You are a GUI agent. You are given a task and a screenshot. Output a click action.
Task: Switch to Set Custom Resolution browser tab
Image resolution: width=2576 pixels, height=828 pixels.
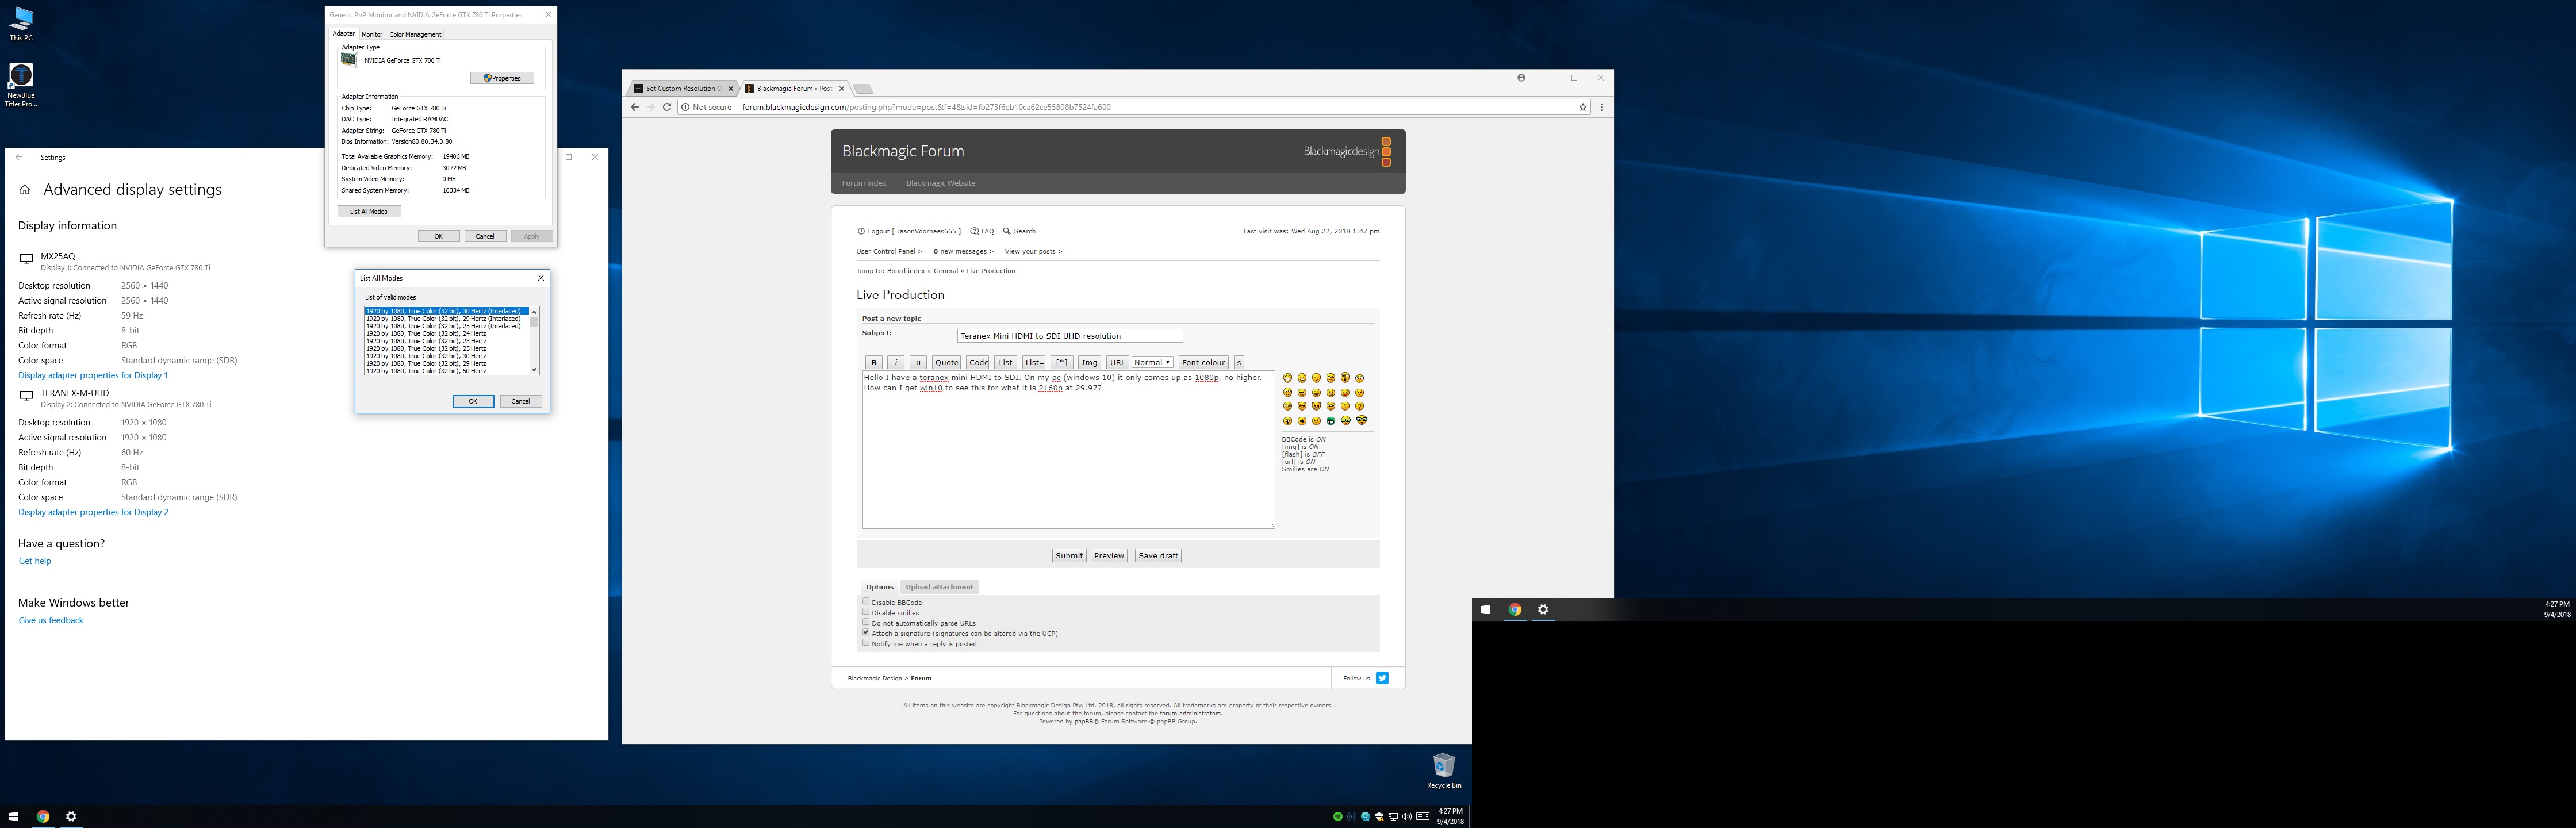(x=683, y=89)
